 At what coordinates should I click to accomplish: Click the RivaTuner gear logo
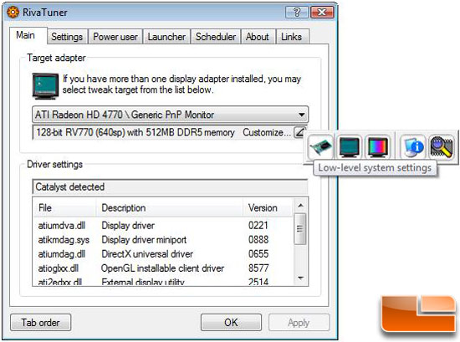coord(13,13)
